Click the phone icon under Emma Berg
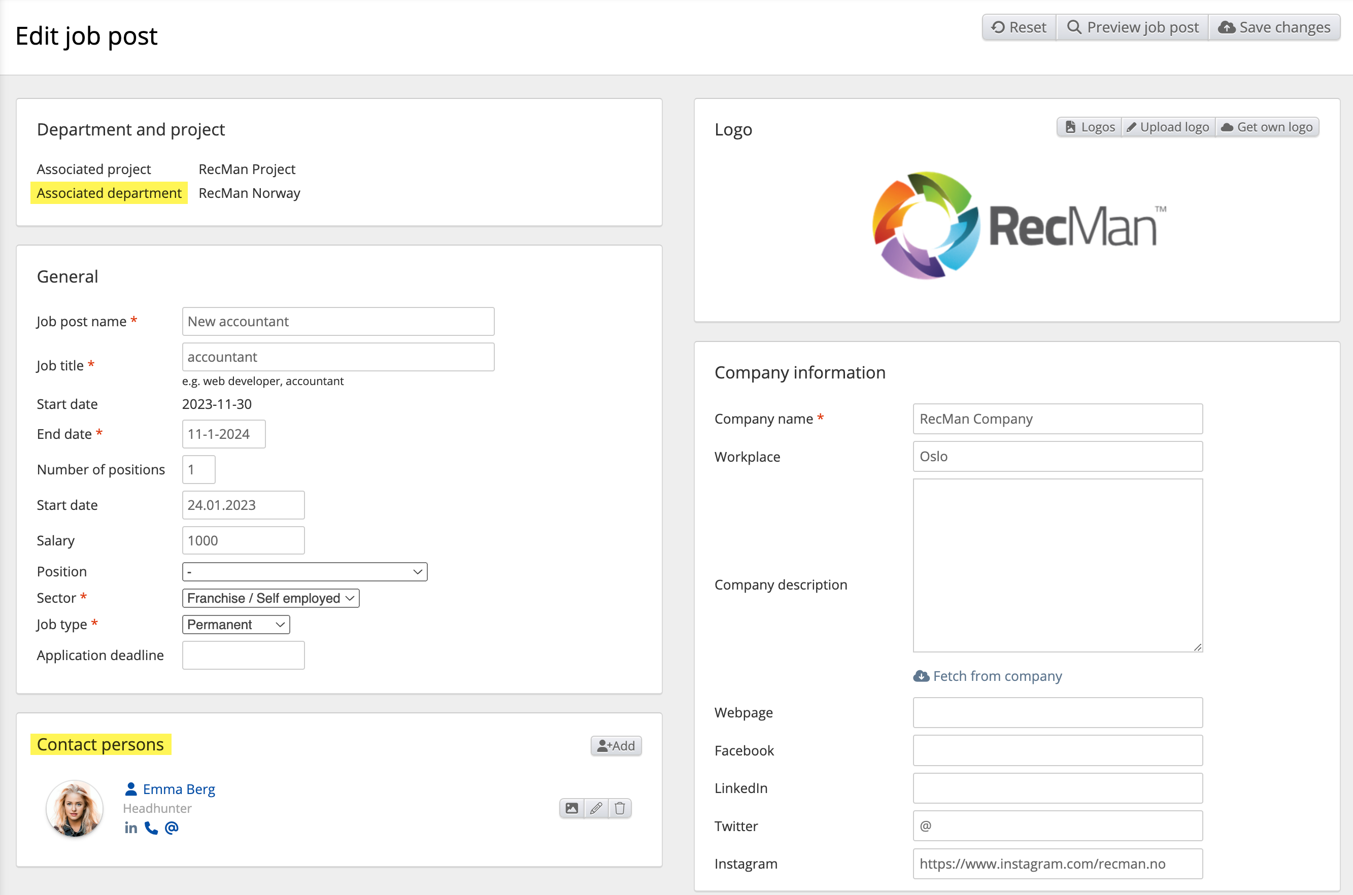 coord(151,828)
